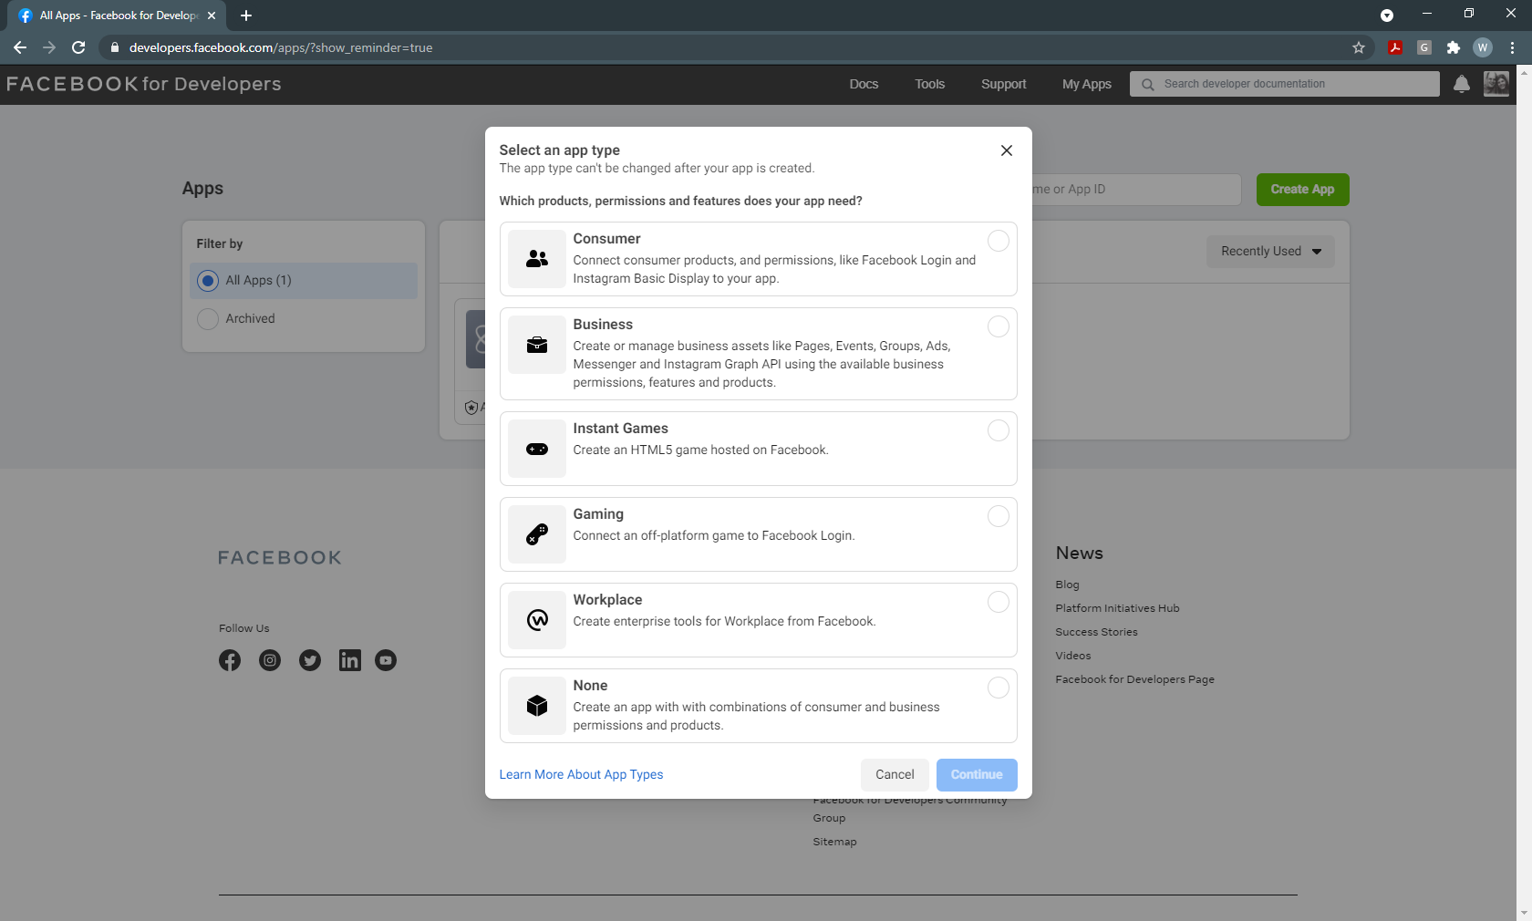The width and height of the screenshot is (1532, 921).
Task: Select the Gaming app type radio button
Action: pyautogui.click(x=998, y=516)
